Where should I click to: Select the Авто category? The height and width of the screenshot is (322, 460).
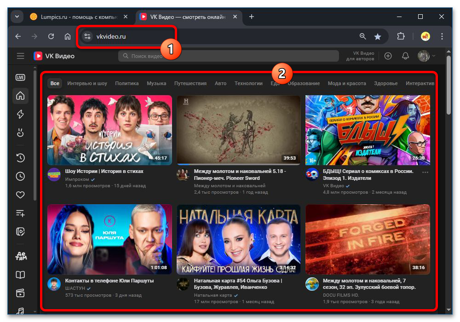[x=220, y=83]
